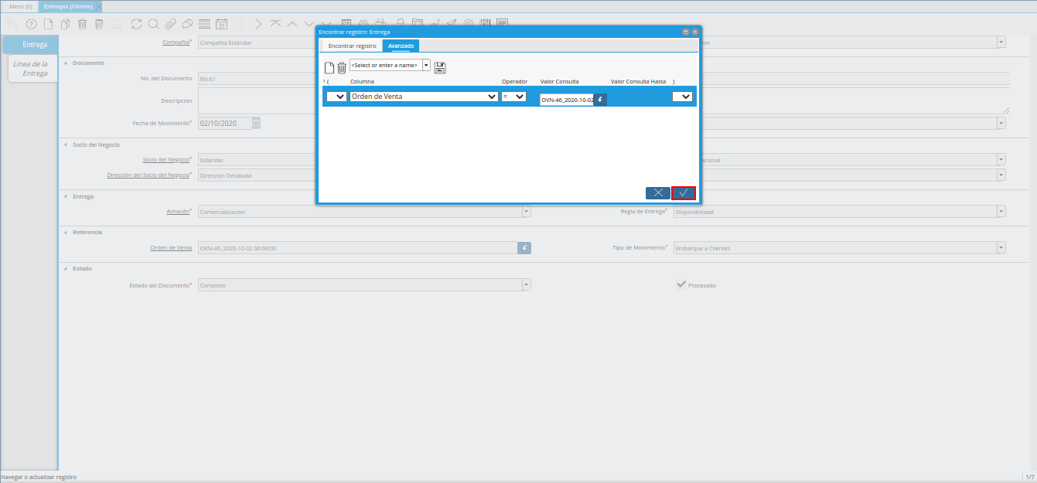Open calendar picker for Fecha de Movimiento
Viewport: 1037px width, 483px height.
click(x=256, y=123)
